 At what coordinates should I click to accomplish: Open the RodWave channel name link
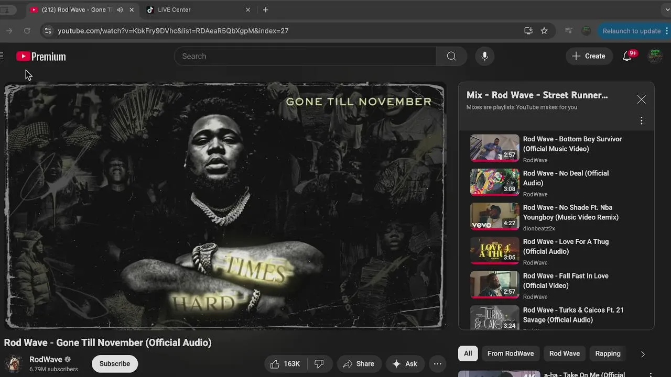[x=46, y=359]
